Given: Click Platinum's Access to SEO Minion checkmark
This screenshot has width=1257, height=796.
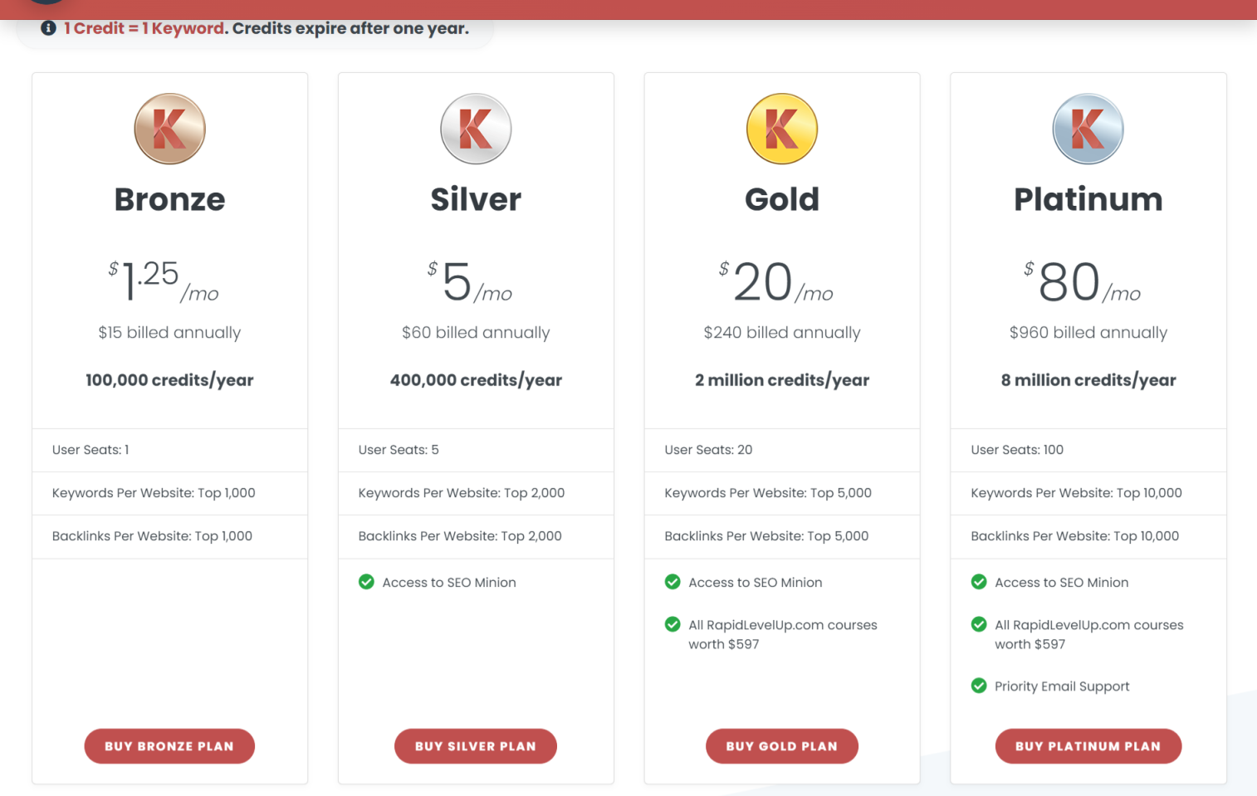Looking at the screenshot, I should point(979,582).
